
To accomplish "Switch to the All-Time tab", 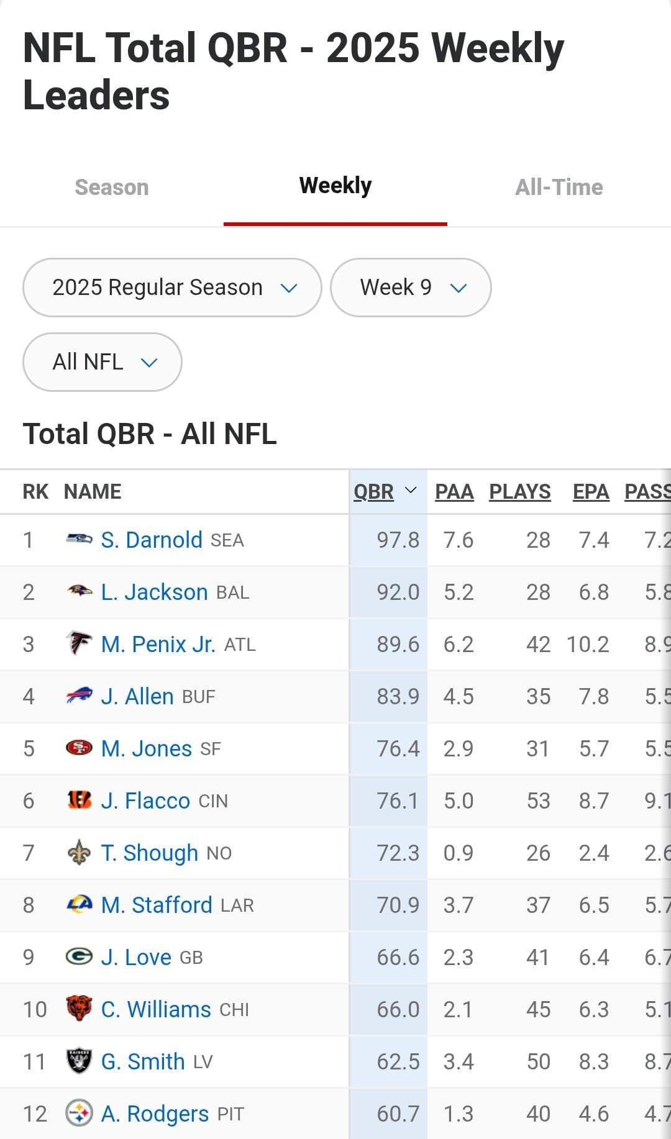I will 559,187.
